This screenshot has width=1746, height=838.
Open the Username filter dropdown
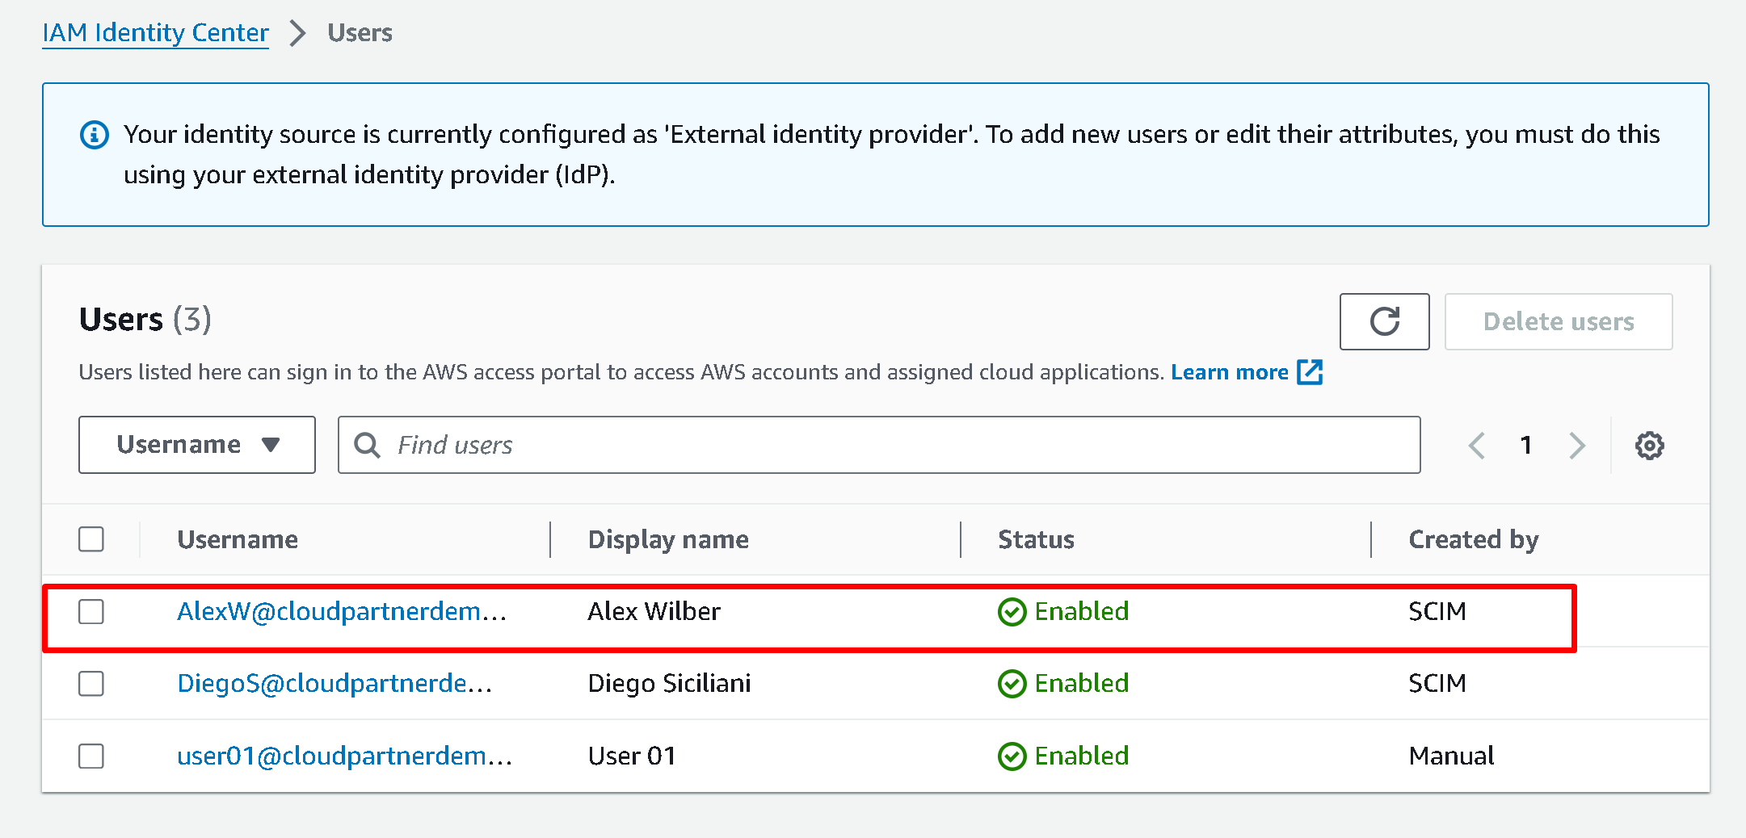click(197, 445)
